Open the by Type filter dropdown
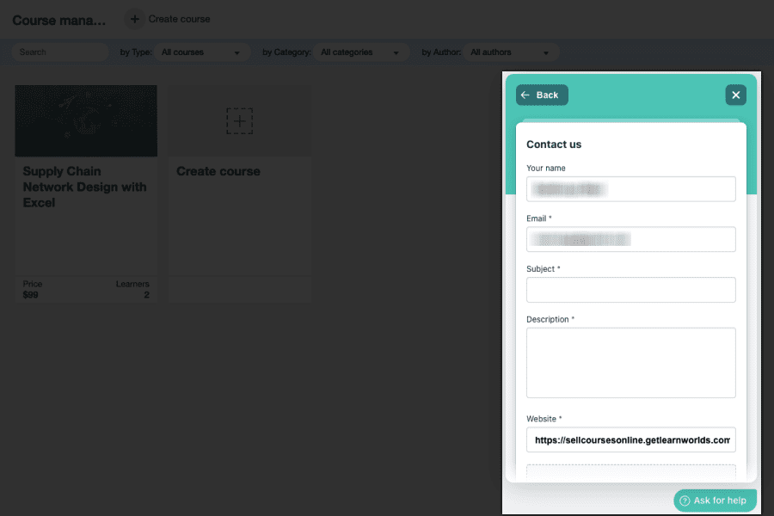This screenshot has height=516, width=774. [x=203, y=52]
